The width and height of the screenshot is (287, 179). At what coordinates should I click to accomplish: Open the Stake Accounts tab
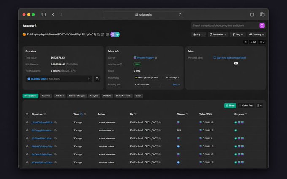pyautogui.click(x=123, y=96)
